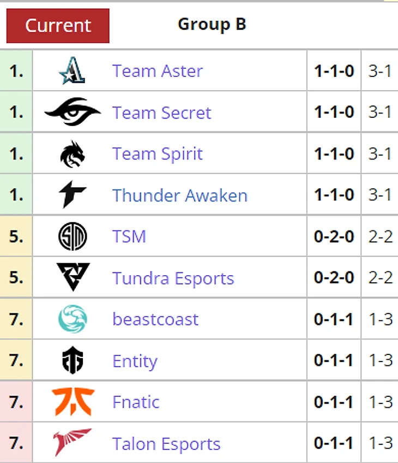Click the Team Aster logo icon
Screen dimensions: 398x463
coord(72,71)
